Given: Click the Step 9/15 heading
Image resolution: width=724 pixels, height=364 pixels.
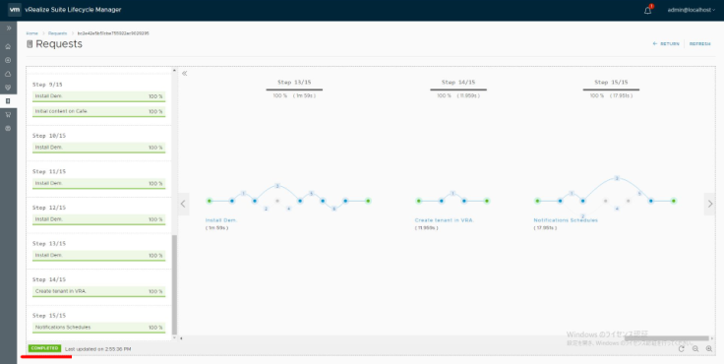Looking at the screenshot, I should [47, 85].
